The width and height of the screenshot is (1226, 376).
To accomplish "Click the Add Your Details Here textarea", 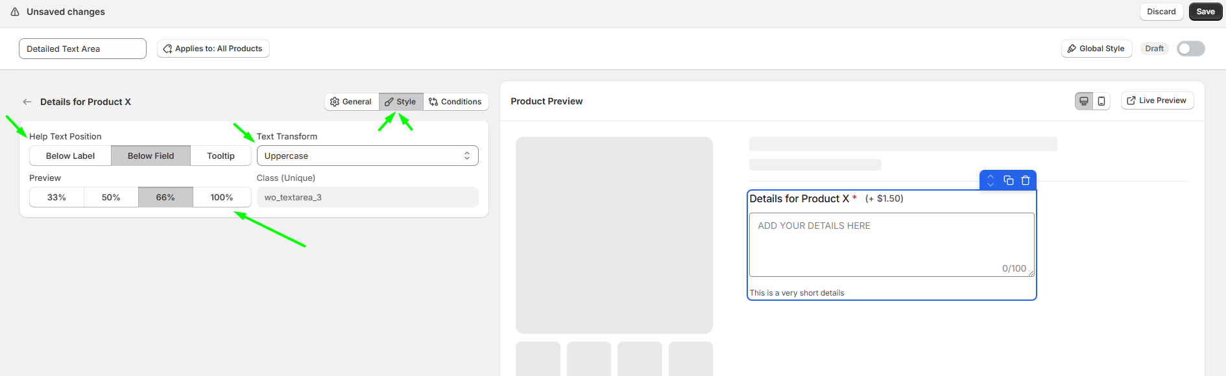I will click(x=891, y=244).
